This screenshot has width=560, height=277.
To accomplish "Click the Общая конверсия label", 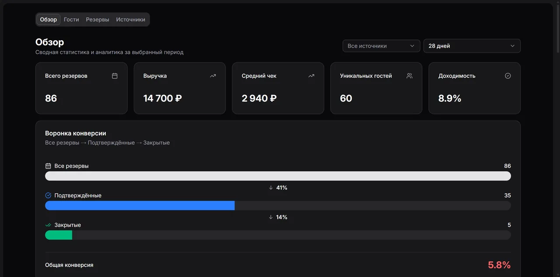I will coord(69,265).
